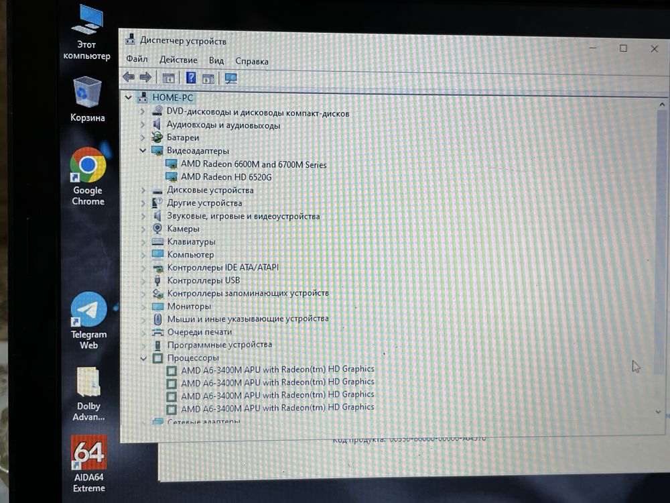Select the Другие устройства unknown-device icon
Screen dimensions: 670x503
pyautogui.click(x=157, y=203)
